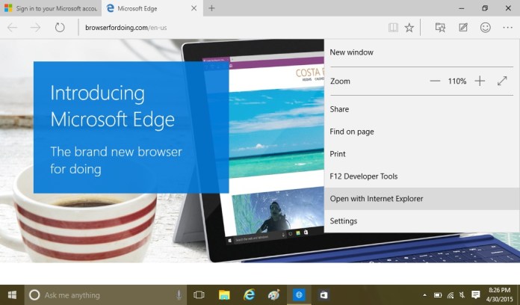
Task: Click the Introducing Microsoft Edge banner
Action: click(x=131, y=127)
